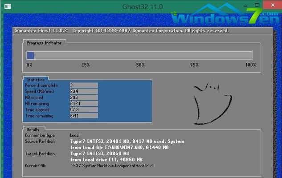Click the 100% progress scale label
Image resolution: width=282 pixels, height=178 pixels.
251,65
